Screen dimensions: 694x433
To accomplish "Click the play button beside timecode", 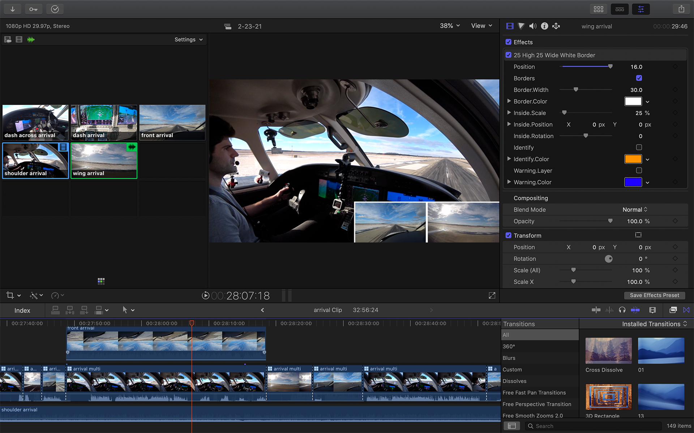I will coord(205,296).
